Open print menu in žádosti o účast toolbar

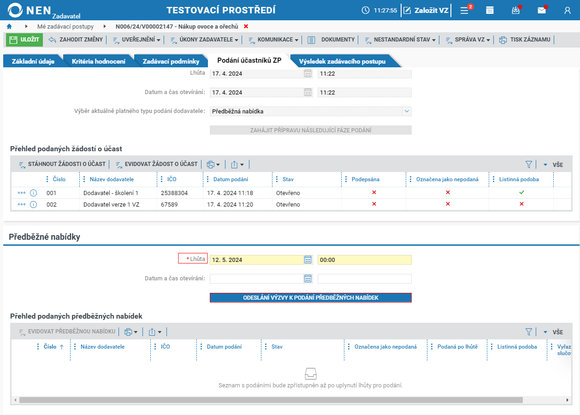click(213, 165)
